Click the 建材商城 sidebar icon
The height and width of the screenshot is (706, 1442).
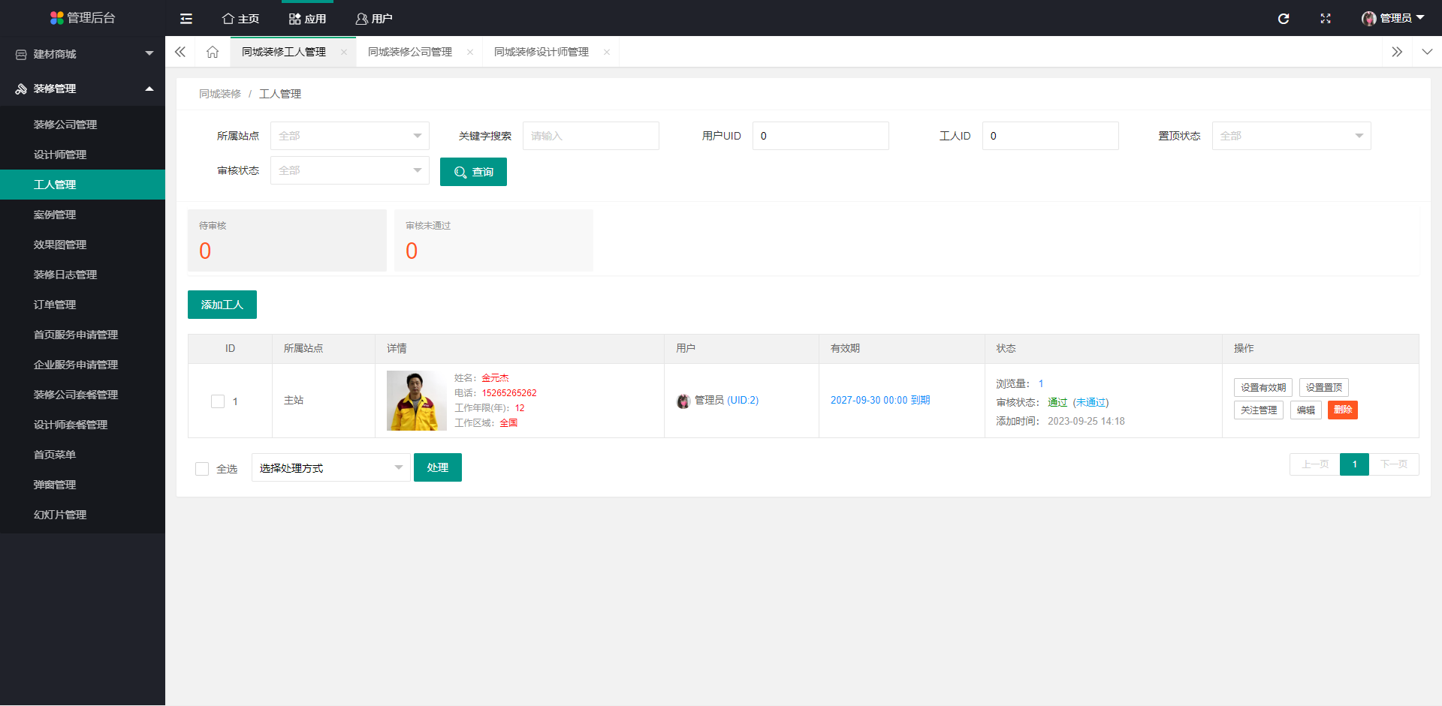tap(21, 54)
